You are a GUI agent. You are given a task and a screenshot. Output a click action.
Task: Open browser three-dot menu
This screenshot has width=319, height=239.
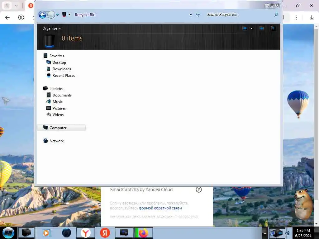click(x=296, y=18)
